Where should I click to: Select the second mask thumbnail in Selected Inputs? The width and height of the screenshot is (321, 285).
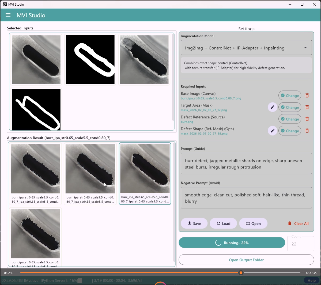pyautogui.click(x=36, y=110)
